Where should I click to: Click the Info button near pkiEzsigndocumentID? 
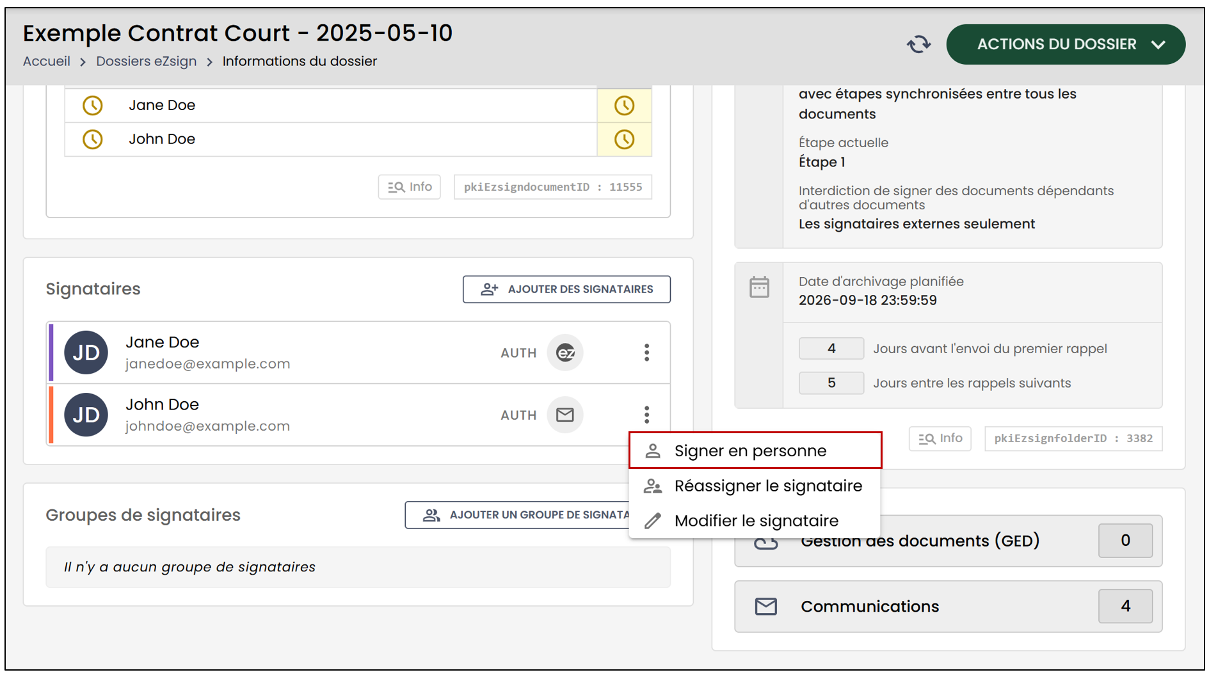pyautogui.click(x=409, y=187)
